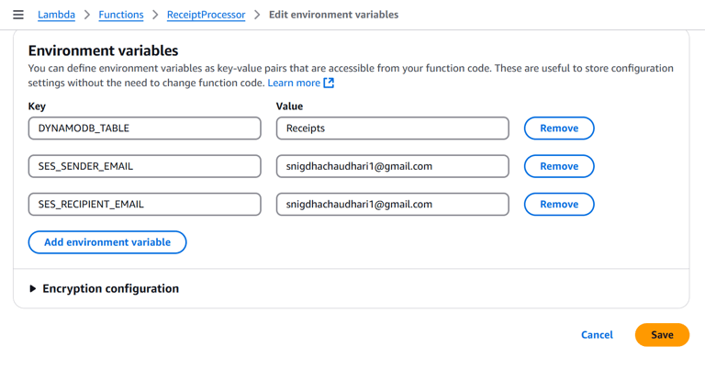This screenshot has height=369, width=705.
Task: Click the external link icon beside Learn more
Action: (x=329, y=84)
